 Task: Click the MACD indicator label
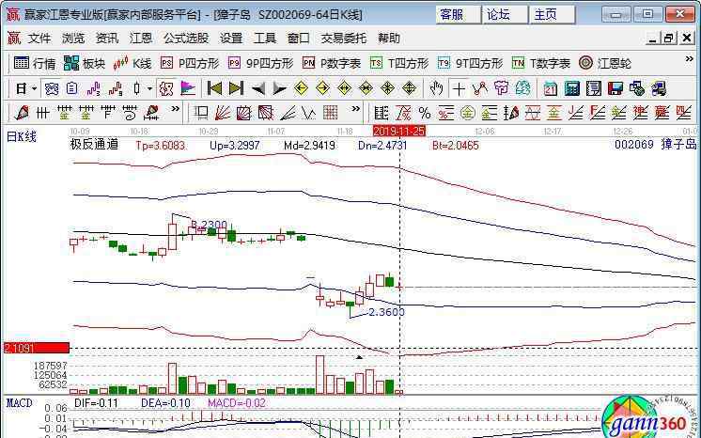click(x=19, y=403)
